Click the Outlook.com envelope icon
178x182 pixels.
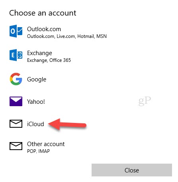click(x=16, y=31)
